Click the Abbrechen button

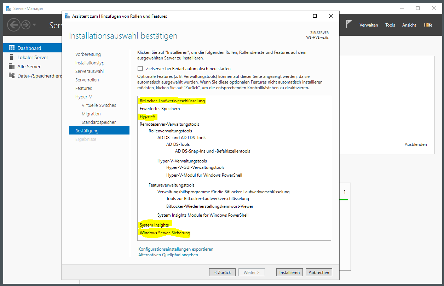(319, 272)
